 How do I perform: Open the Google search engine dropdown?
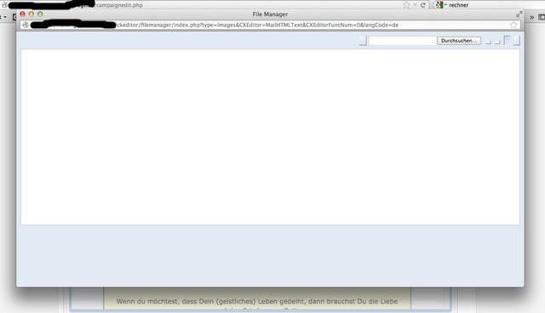click(x=441, y=5)
